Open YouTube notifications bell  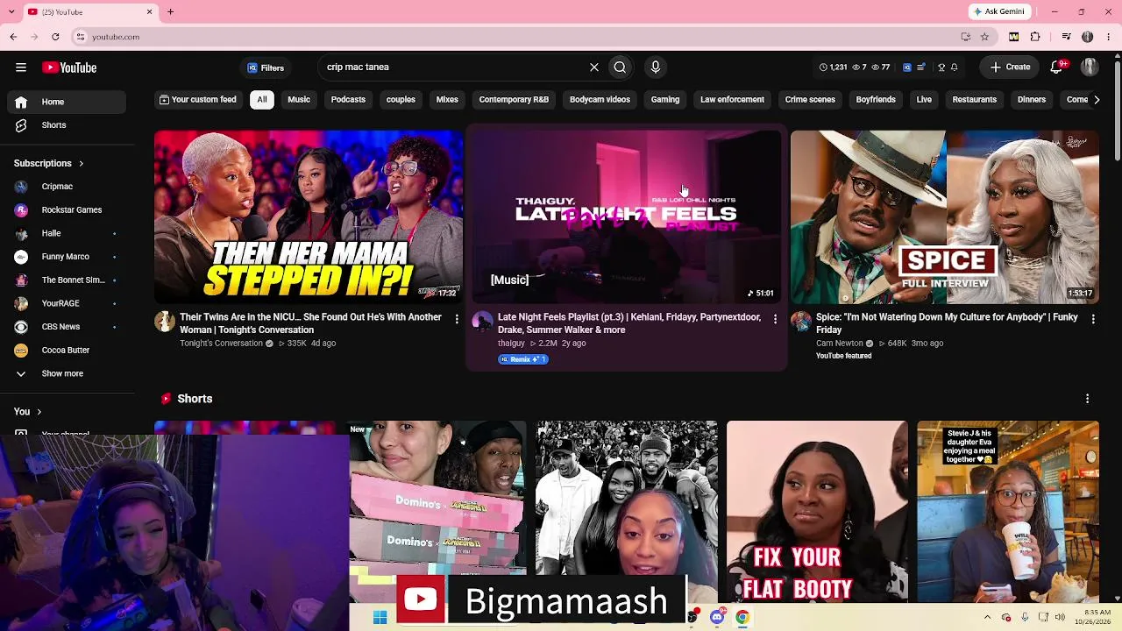coord(1058,67)
